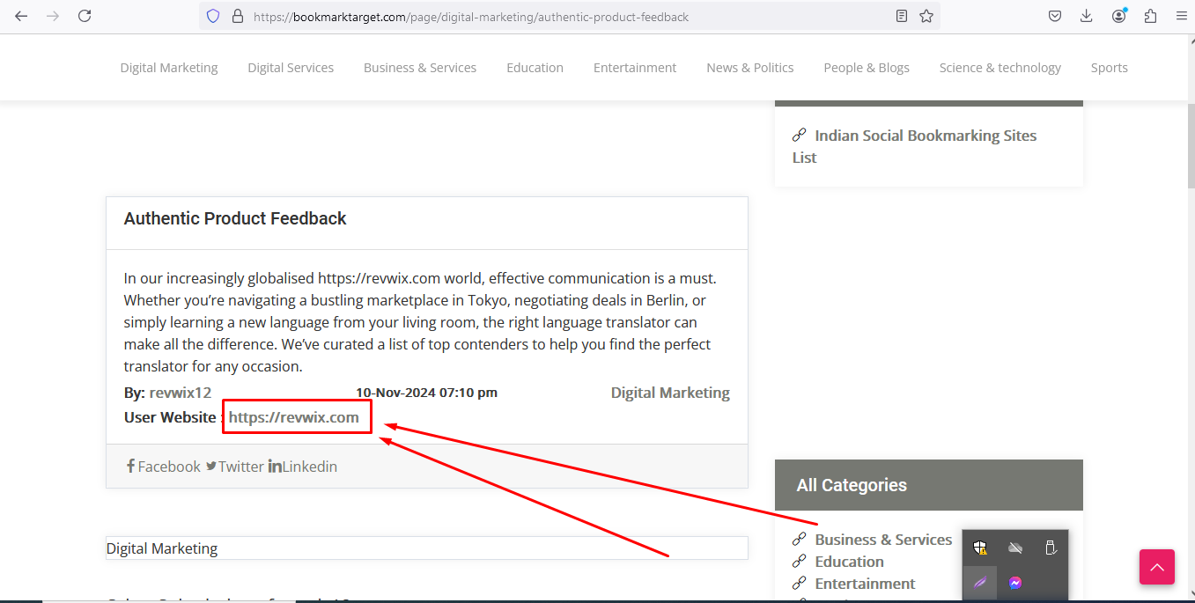Click the address bar URL field
The image size is (1195, 603).
(x=564, y=17)
